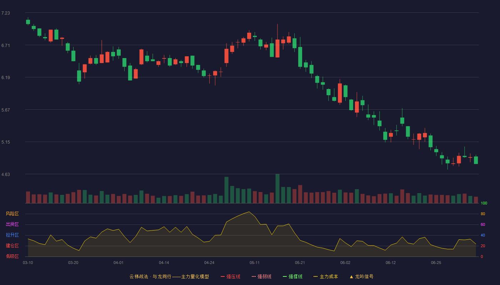Click the 出货区 zone label
This screenshot has height=285, width=500.
12,224
